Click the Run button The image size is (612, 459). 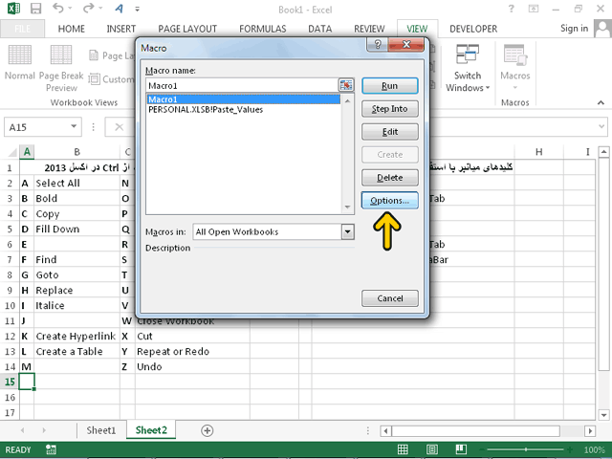[389, 86]
